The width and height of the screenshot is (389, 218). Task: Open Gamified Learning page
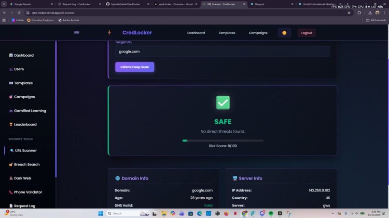pos(28,111)
